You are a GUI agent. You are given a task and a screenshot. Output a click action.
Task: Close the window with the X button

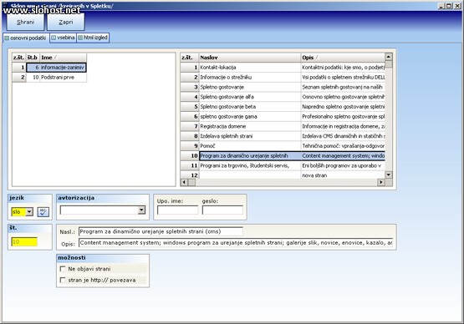point(457,6)
